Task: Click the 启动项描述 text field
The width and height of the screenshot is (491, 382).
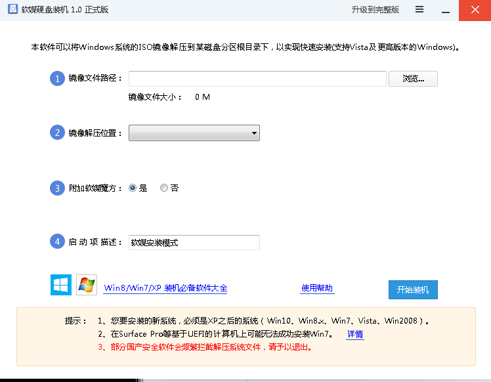Action: pos(194,242)
